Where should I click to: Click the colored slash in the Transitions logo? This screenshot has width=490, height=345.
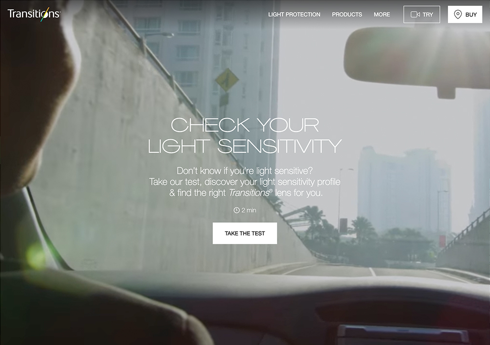pyautogui.click(x=45, y=14)
